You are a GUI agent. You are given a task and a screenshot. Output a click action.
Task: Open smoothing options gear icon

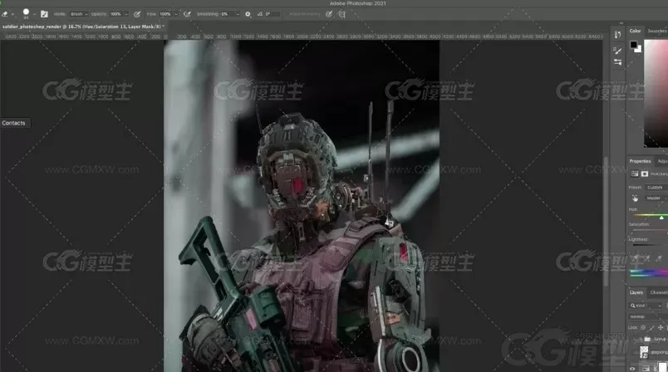(248, 14)
